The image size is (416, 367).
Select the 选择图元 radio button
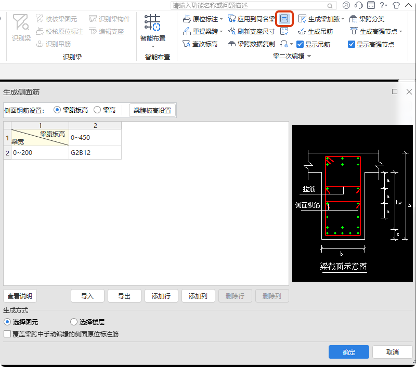7,322
